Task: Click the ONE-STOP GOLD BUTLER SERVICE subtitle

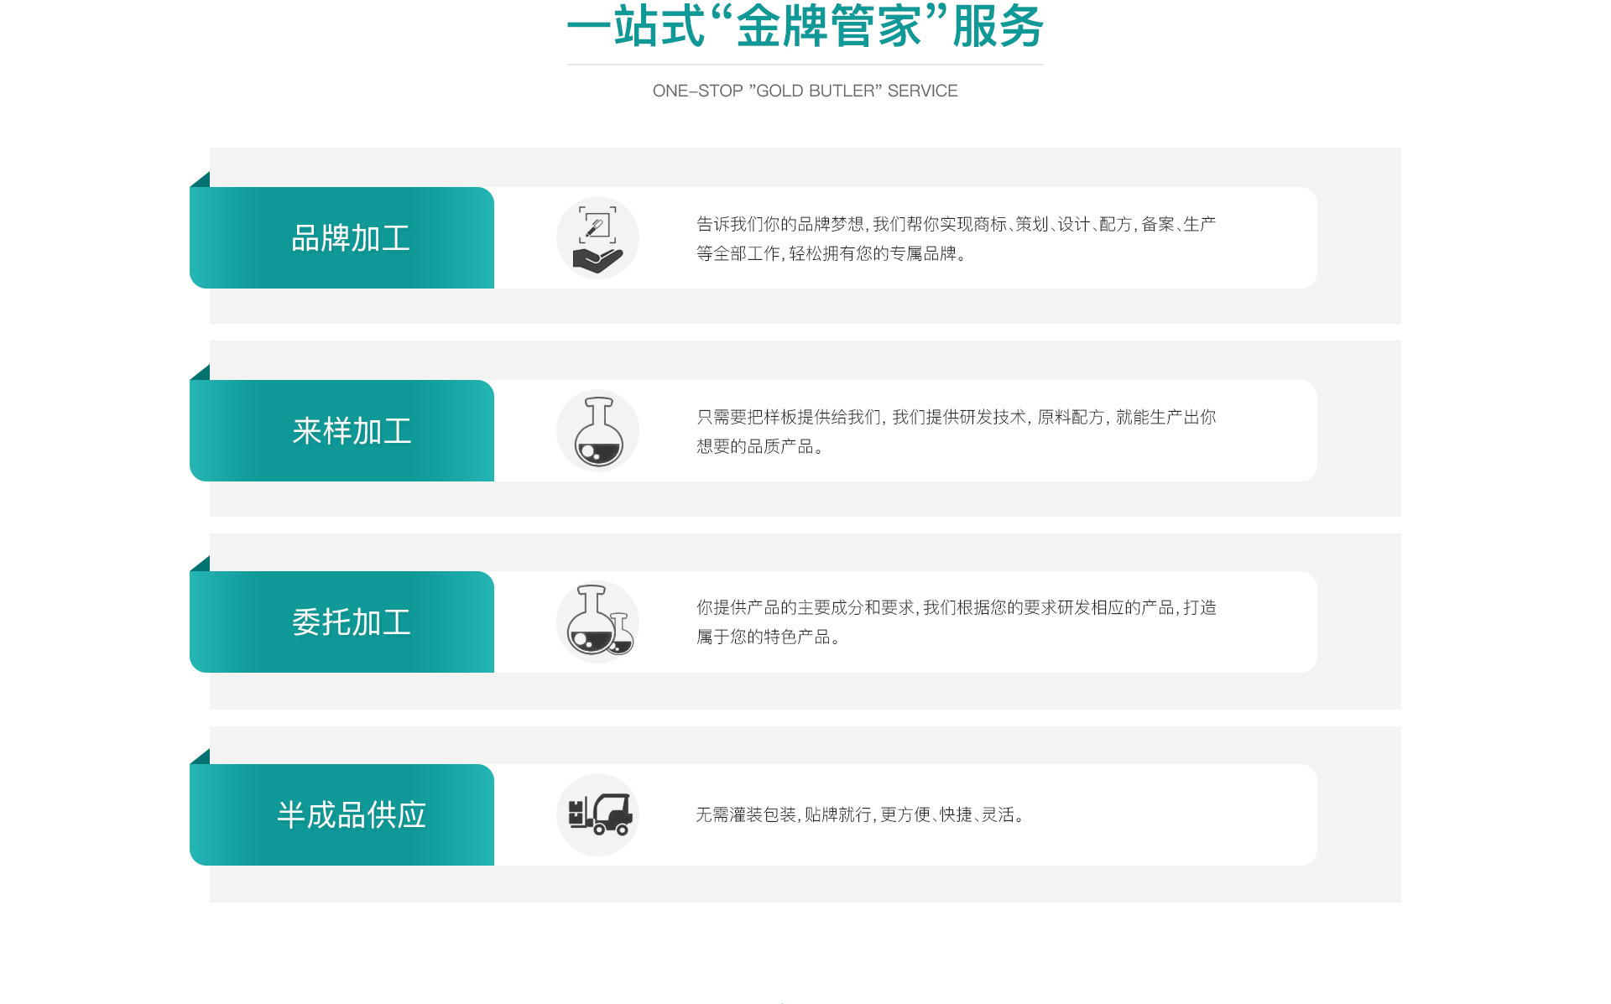Action: [805, 91]
